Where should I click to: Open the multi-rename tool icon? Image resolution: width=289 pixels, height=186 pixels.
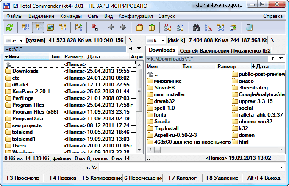[208, 27]
